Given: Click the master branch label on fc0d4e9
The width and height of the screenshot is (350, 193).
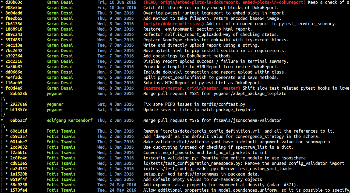Looking at the screenshot, I should pos(231,88).
